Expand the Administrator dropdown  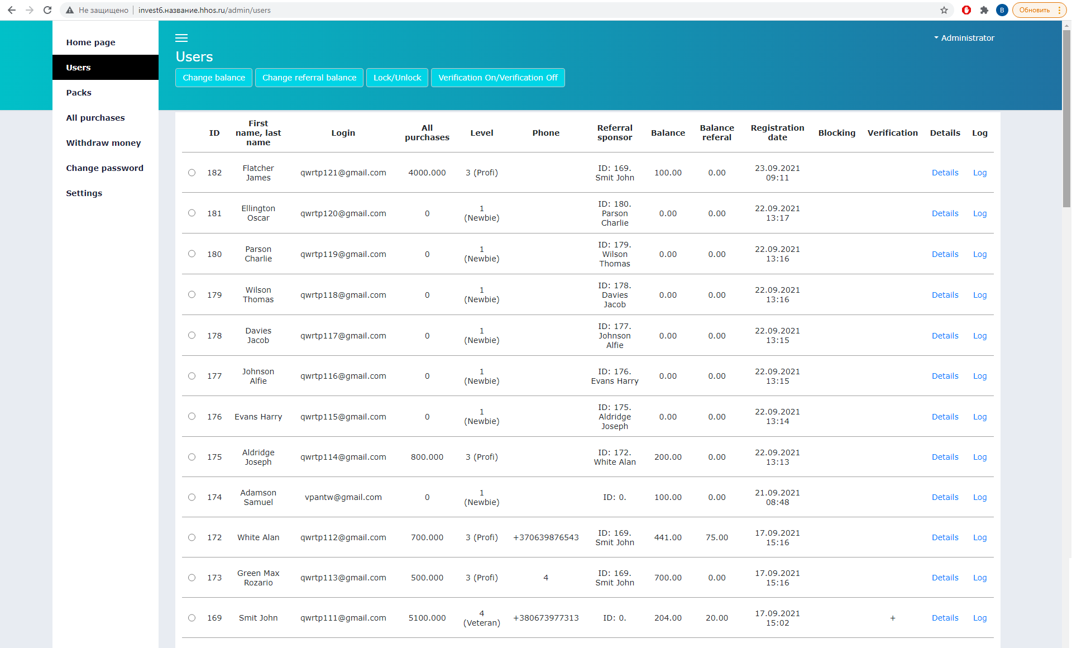pos(964,38)
